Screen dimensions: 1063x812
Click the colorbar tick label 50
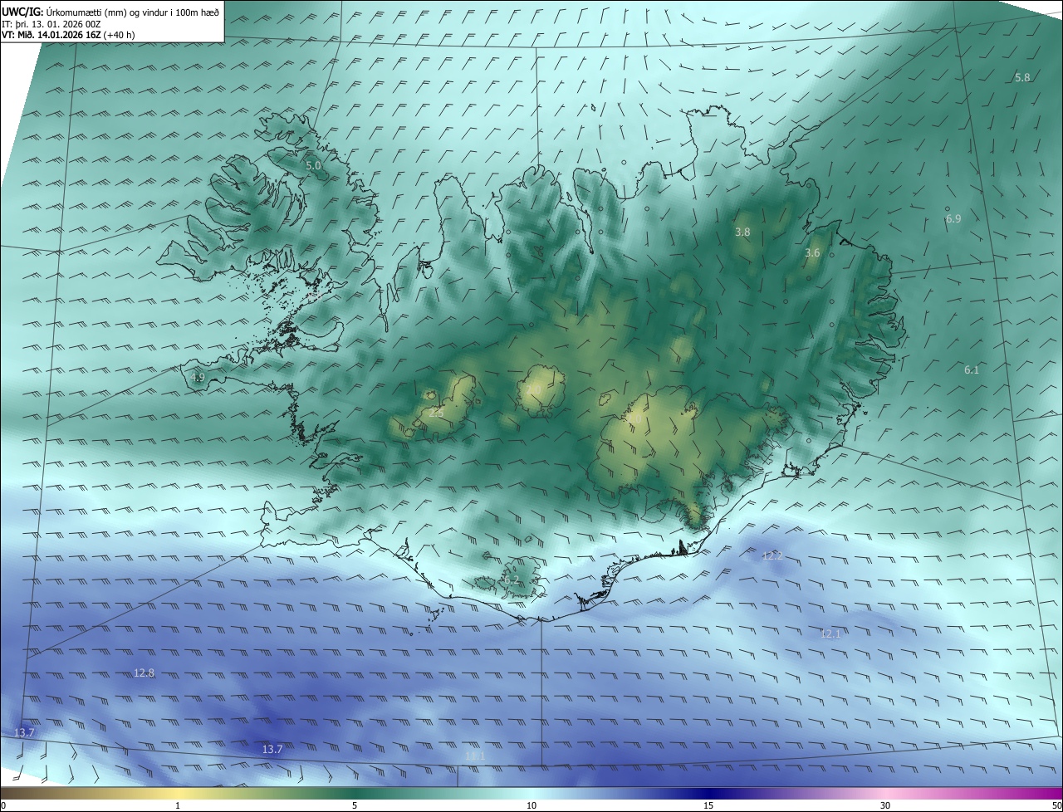[x=1056, y=805]
